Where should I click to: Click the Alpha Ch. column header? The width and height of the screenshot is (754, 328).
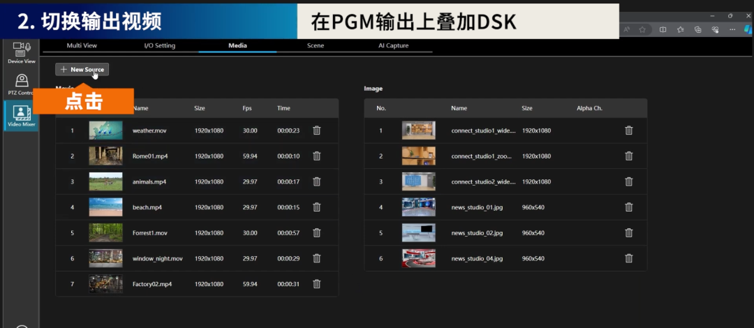(x=589, y=108)
